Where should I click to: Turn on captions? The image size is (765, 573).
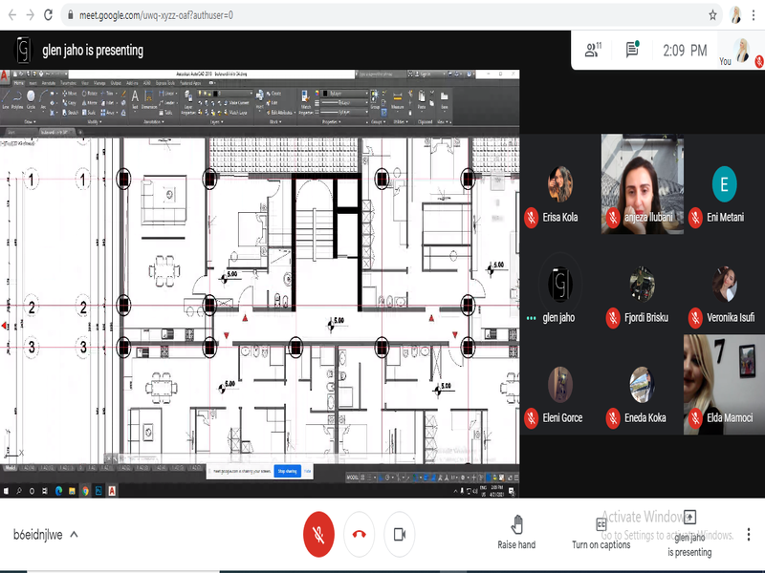[601, 532]
